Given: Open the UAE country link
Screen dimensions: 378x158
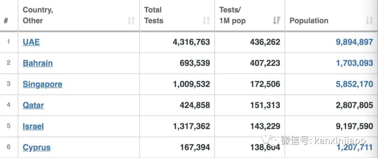Looking at the screenshot, I should pos(31,42).
